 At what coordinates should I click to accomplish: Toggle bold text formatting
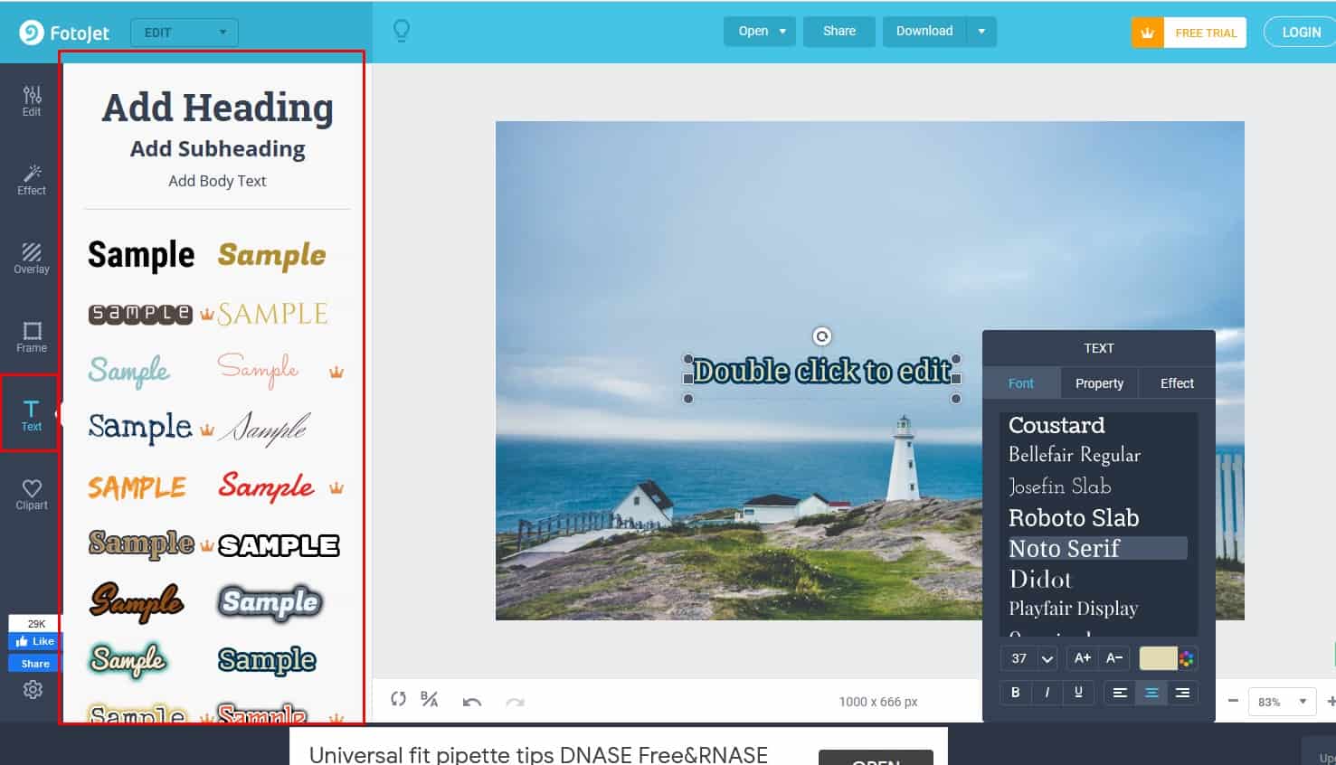tap(1015, 693)
